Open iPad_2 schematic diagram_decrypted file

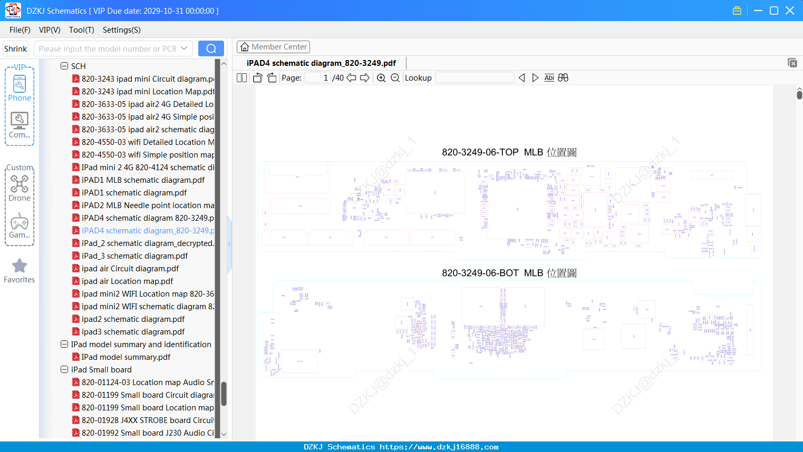[x=148, y=243]
